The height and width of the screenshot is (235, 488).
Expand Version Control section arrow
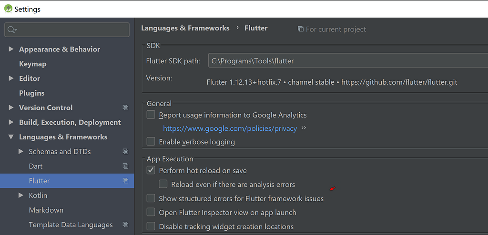pyautogui.click(x=11, y=108)
